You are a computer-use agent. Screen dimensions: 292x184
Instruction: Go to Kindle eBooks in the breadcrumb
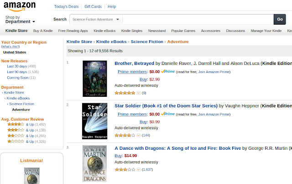(111, 42)
